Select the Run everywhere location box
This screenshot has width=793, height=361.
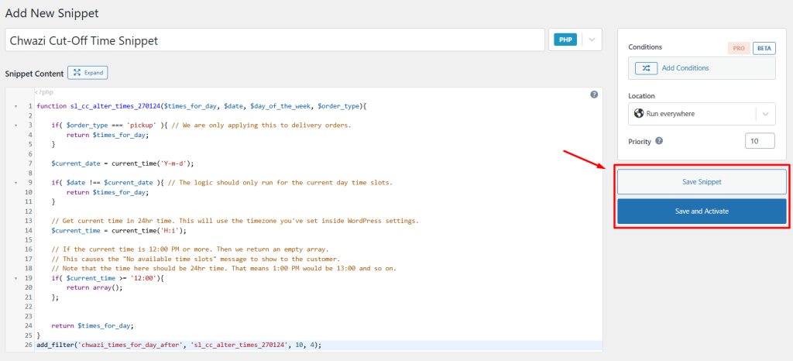coord(702,115)
